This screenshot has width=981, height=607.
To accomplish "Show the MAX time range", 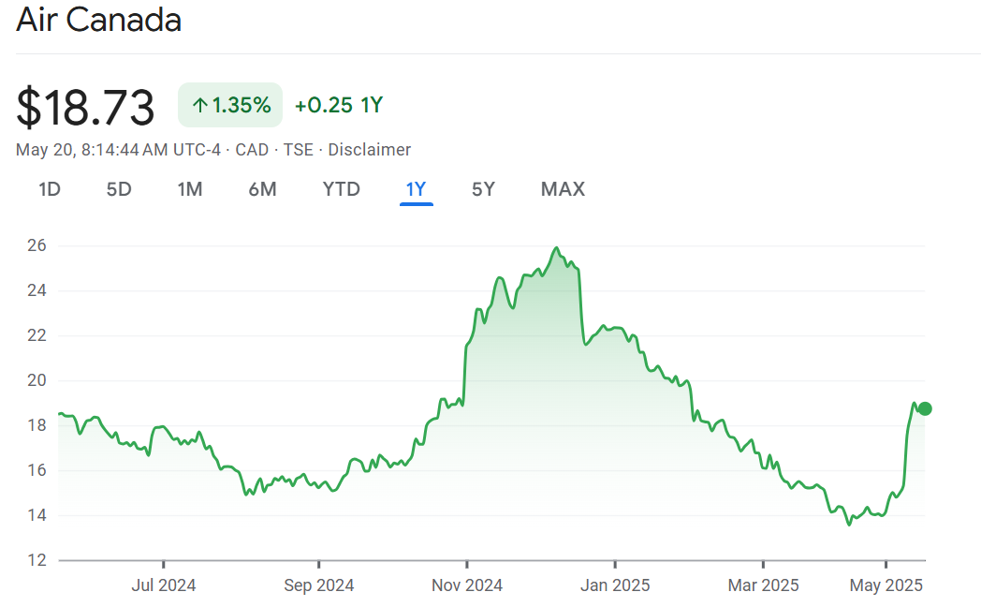I will click(563, 189).
